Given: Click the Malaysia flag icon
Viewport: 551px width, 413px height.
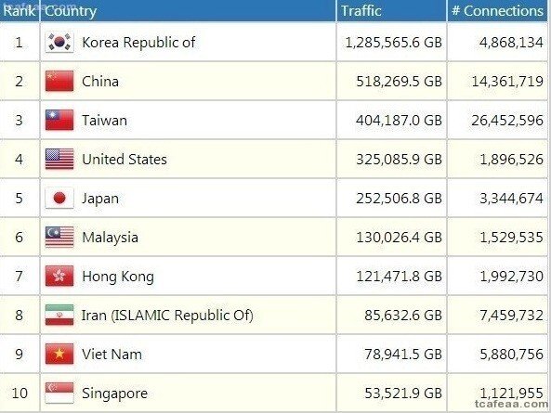Looking at the screenshot, I should tap(59, 237).
